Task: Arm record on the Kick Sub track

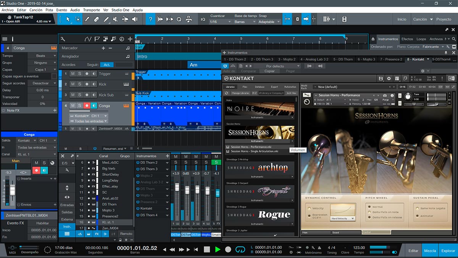Action: pyautogui.click(x=87, y=95)
